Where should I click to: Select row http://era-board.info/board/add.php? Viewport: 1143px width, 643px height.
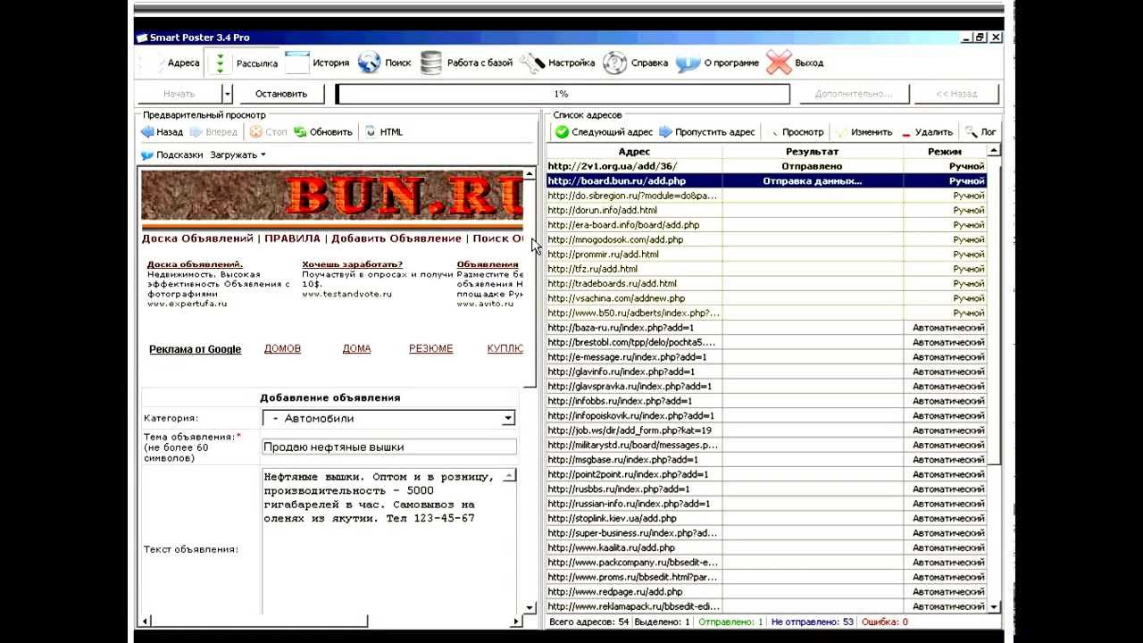pos(766,225)
